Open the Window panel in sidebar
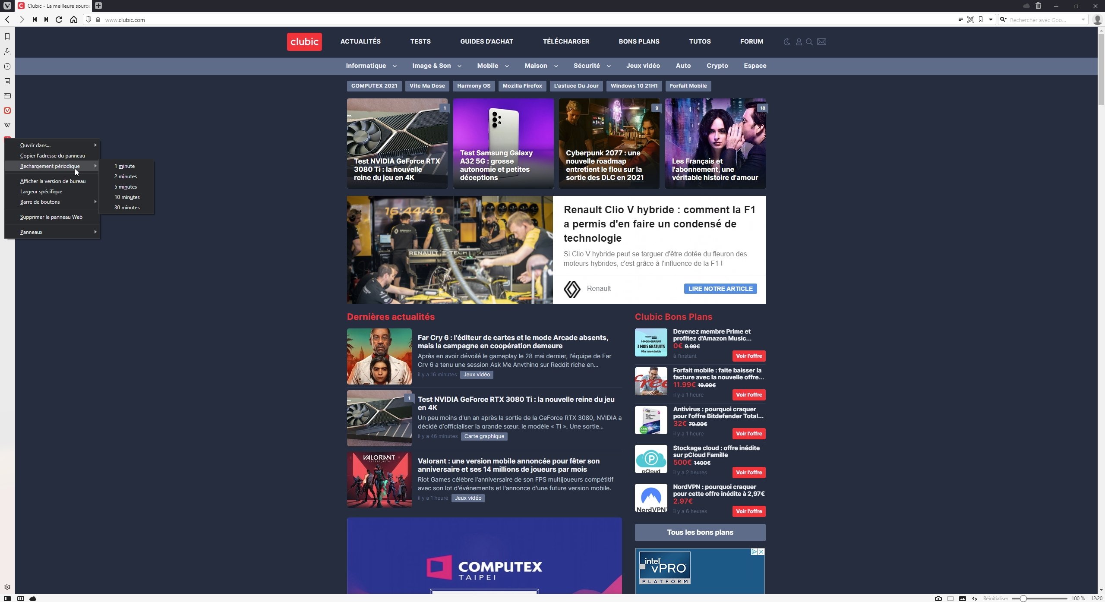The width and height of the screenshot is (1105, 602). coord(7,96)
